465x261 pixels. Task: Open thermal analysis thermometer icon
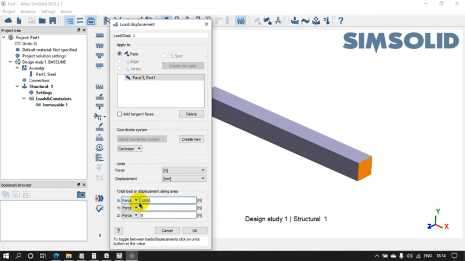326,21
